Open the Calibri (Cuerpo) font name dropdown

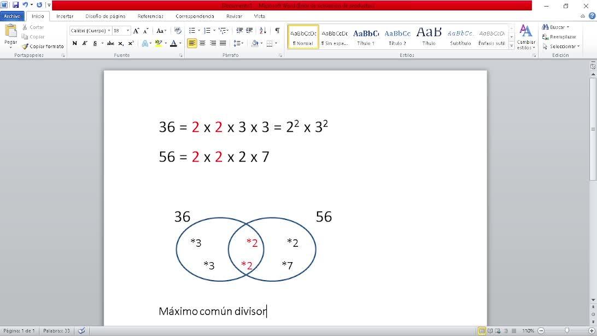click(x=109, y=31)
